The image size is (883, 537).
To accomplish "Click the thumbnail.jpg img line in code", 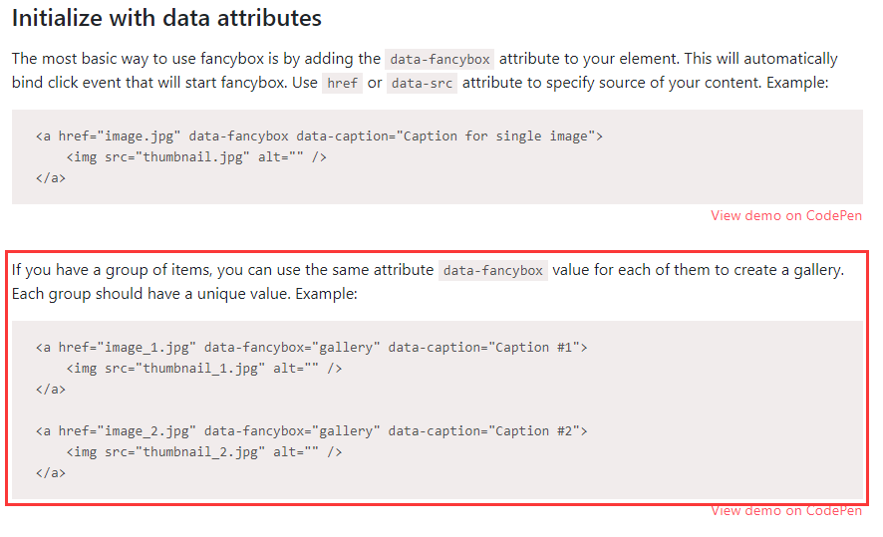I will pyautogui.click(x=196, y=157).
